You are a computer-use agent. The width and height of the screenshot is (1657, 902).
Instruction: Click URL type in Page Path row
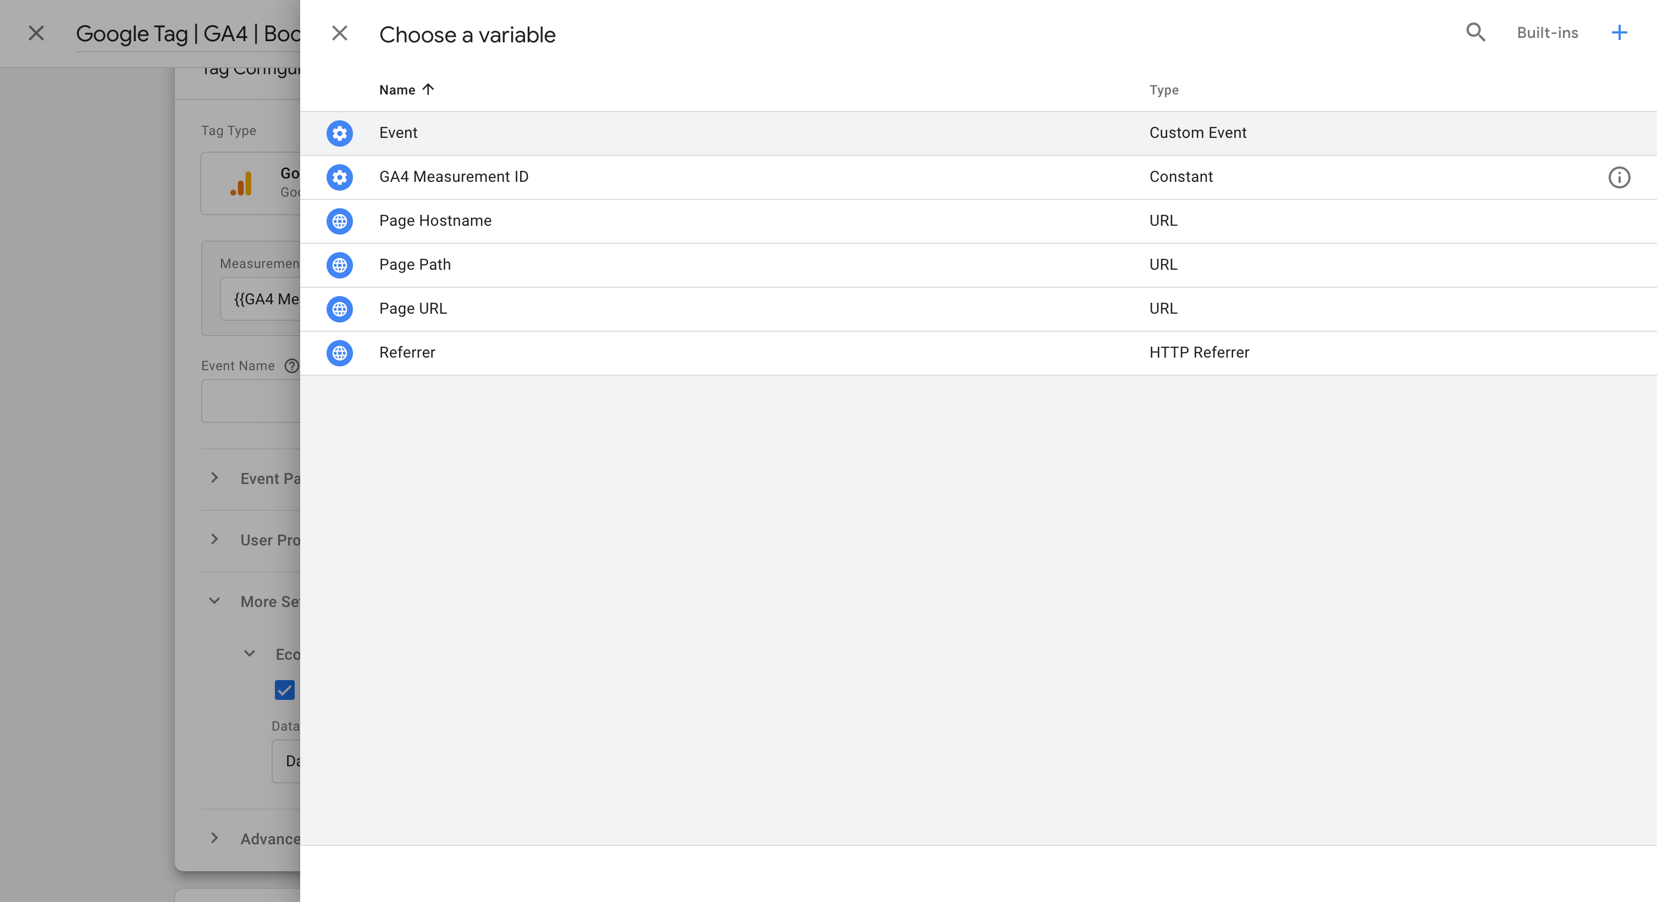[x=1163, y=265]
